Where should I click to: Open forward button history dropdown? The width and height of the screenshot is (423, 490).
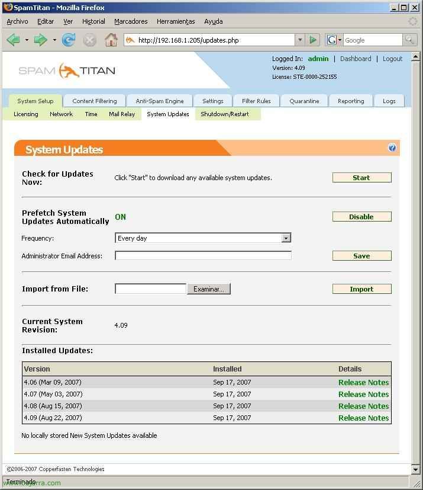tap(54, 40)
